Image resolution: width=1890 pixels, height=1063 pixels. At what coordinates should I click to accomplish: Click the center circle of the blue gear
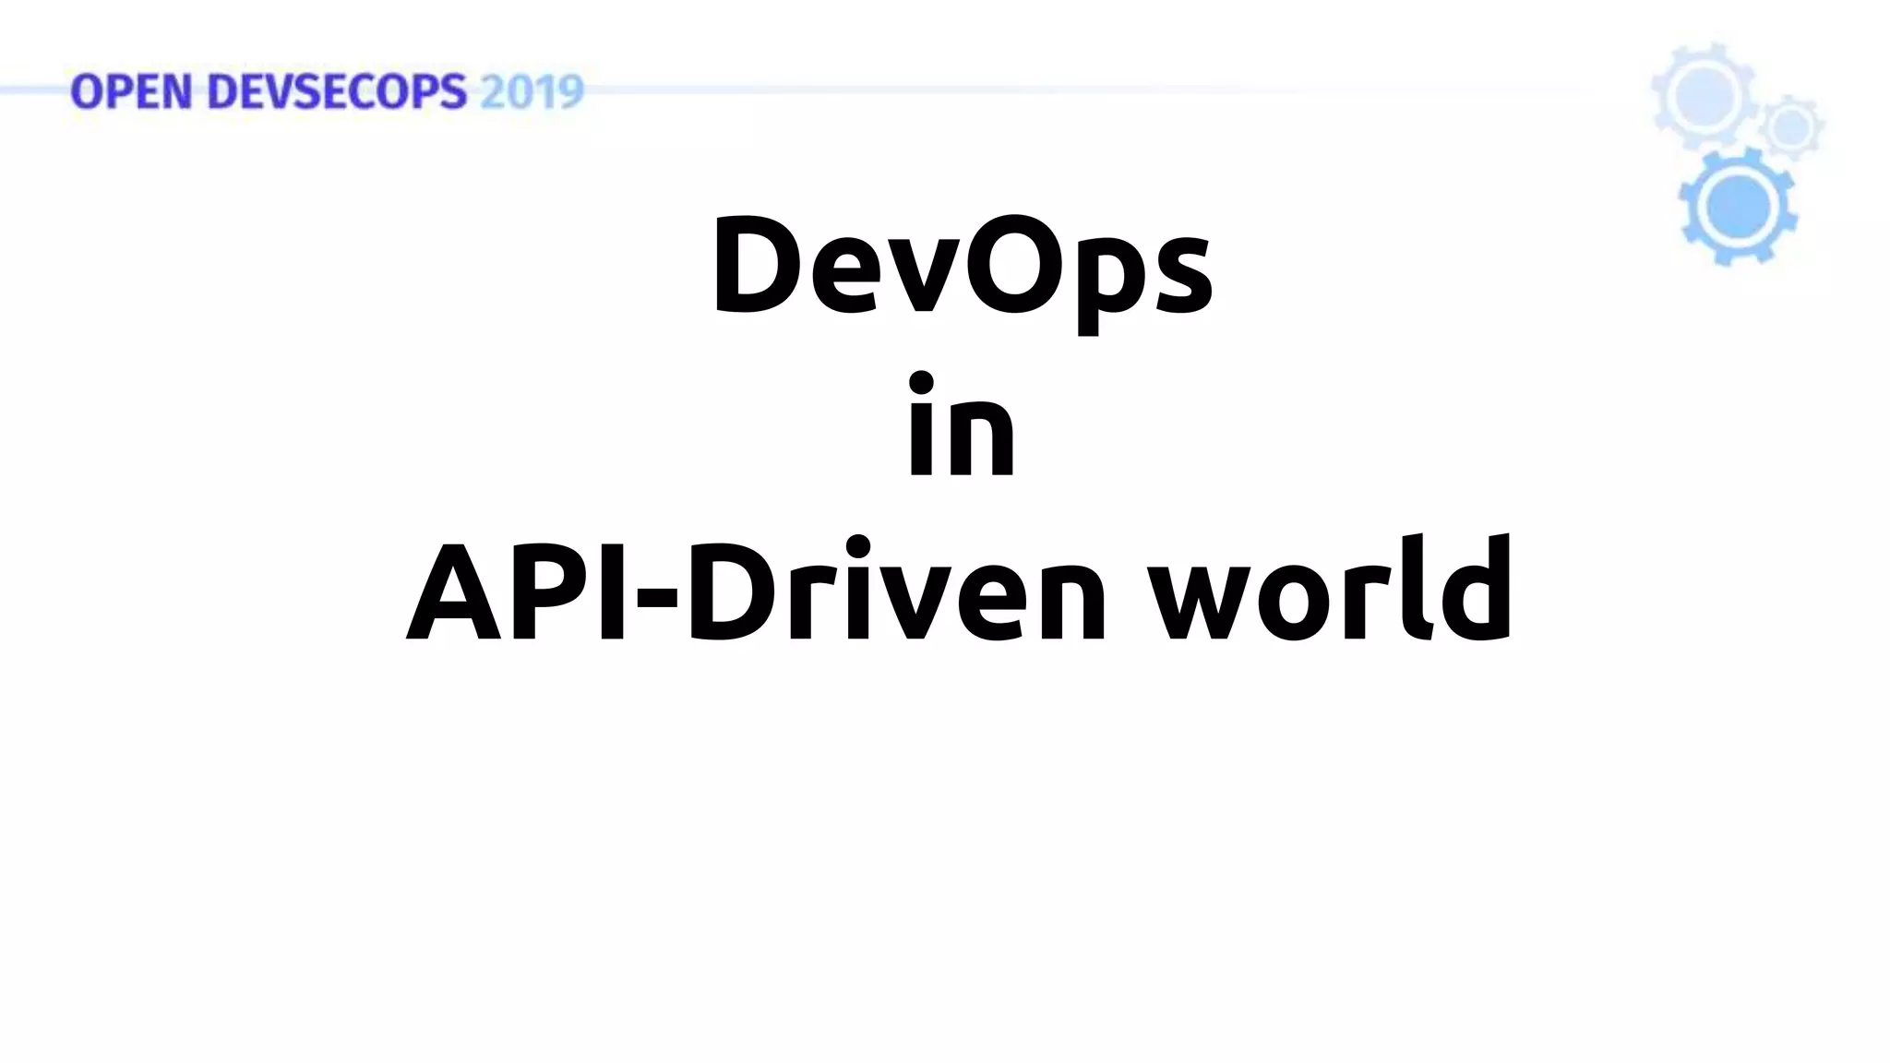1738,208
